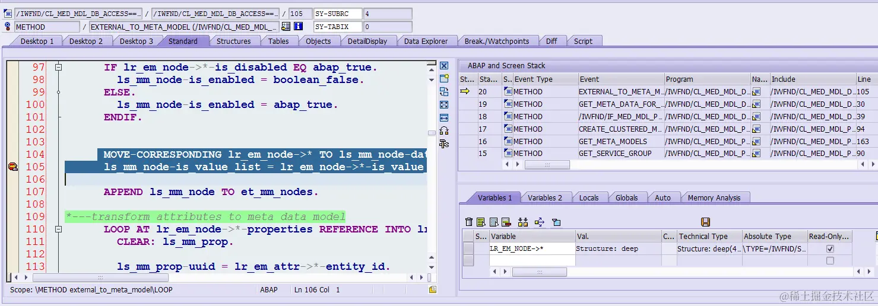Screen dimensions: 878x306
Task: Click the Val. column header
Action: coord(617,236)
